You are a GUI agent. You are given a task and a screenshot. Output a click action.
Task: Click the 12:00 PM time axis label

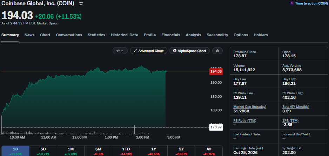[80, 138]
